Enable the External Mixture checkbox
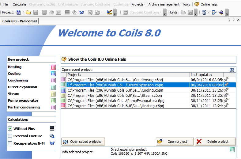Image resolution: width=241 pixels, height=159 pixels. pyautogui.click(x=10, y=136)
